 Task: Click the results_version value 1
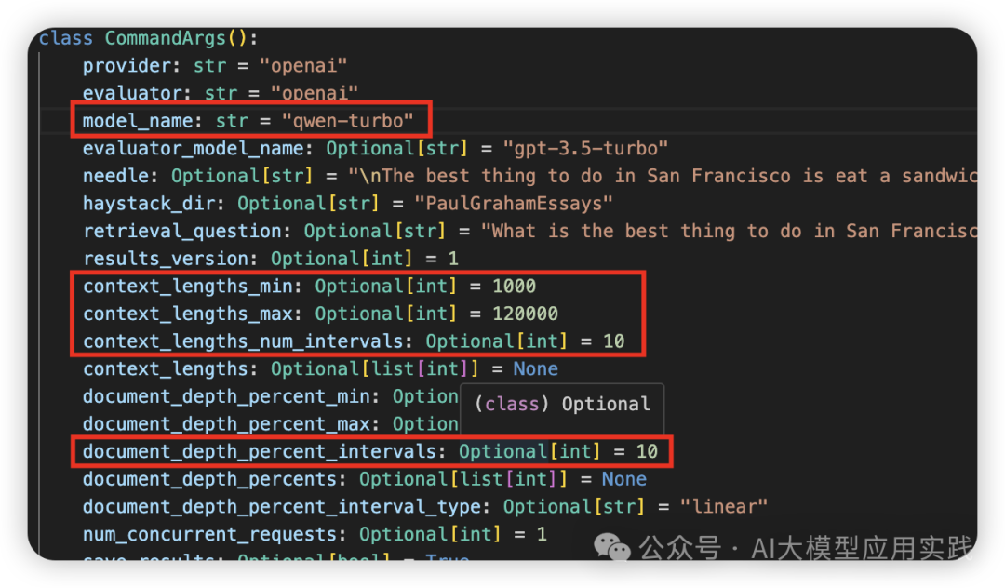pos(452,259)
